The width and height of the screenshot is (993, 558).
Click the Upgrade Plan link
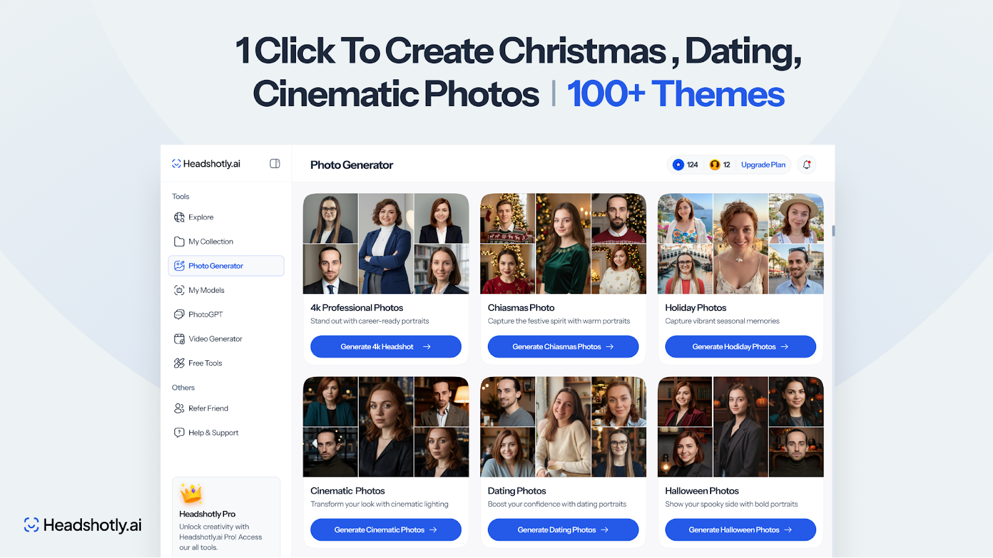(x=763, y=164)
